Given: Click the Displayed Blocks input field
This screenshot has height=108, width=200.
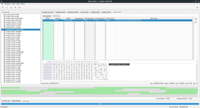Looking at the screenshot, I should [193, 99].
